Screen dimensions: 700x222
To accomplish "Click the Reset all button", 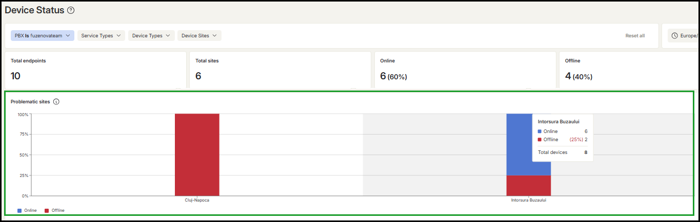I will pos(635,36).
